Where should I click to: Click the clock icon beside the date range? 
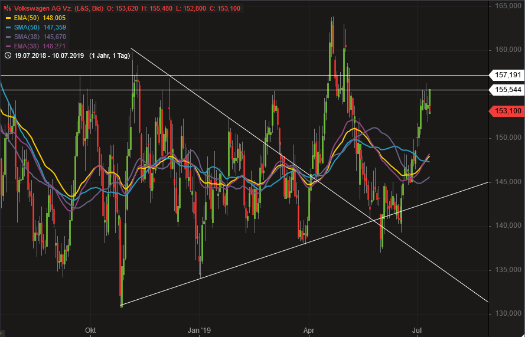pos(8,55)
